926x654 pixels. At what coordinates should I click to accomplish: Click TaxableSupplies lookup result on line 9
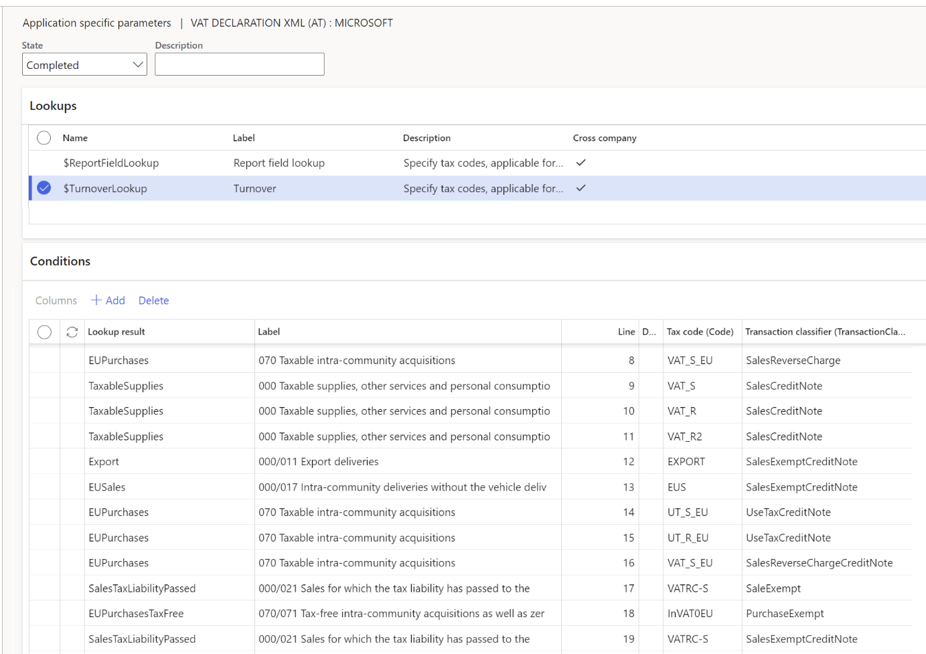tap(126, 386)
